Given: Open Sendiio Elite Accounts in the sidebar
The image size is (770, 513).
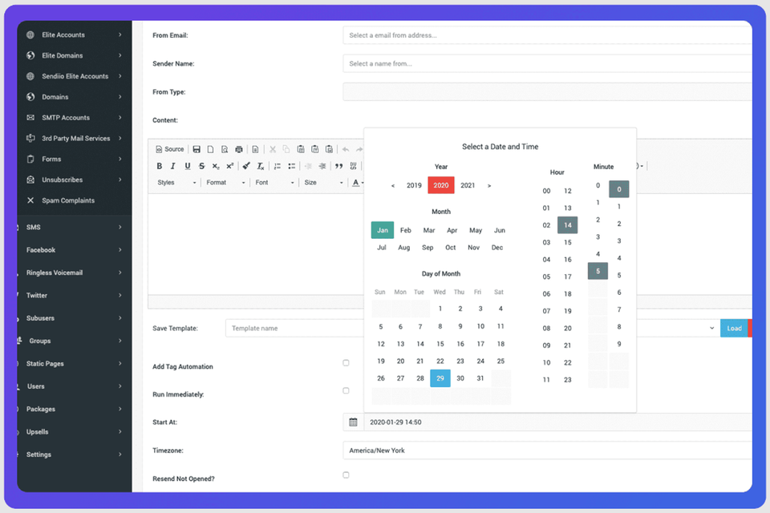Looking at the screenshot, I should tap(74, 76).
